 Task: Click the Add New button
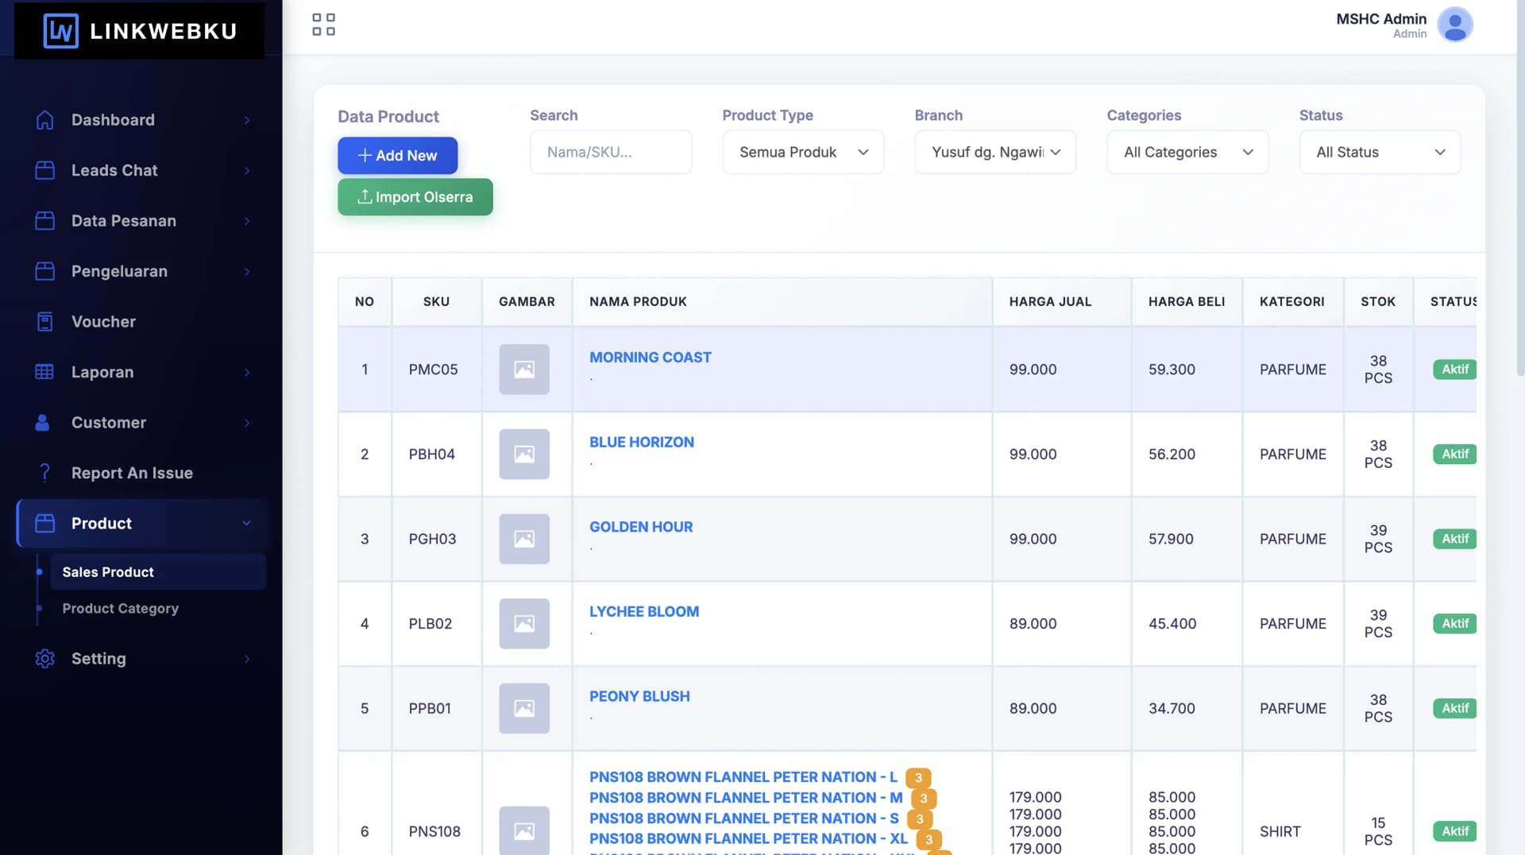[397, 156]
